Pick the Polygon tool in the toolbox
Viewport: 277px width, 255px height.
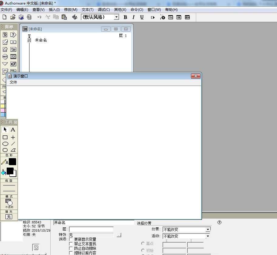[13, 150]
